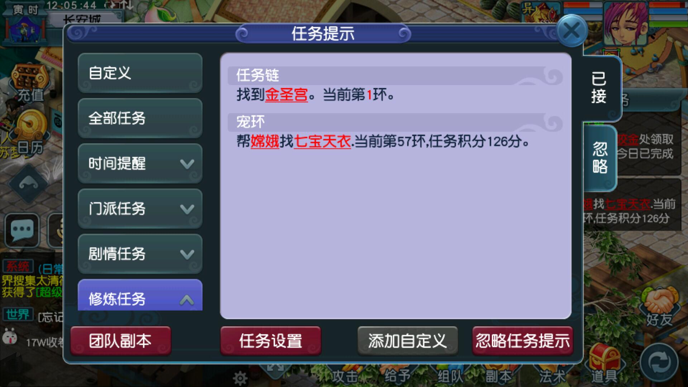Switch to the 忽略 tab
Image resolution: width=688 pixels, height=387 pixels.
599,158
